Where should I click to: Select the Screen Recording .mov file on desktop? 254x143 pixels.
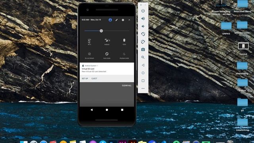tap(221, 8)
